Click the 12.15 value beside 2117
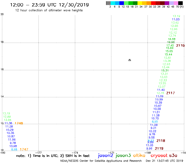 [160, 93]
